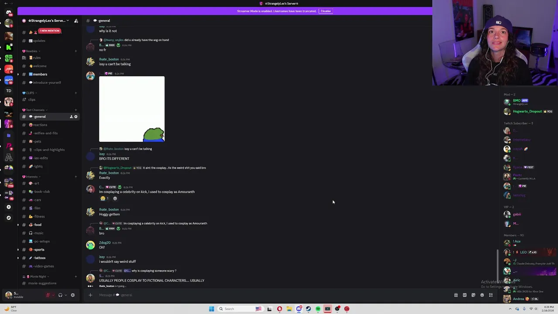This screenshot has width=558, height=314.
Task: Open the apps icon in message bar
Action: click(491, 295)
